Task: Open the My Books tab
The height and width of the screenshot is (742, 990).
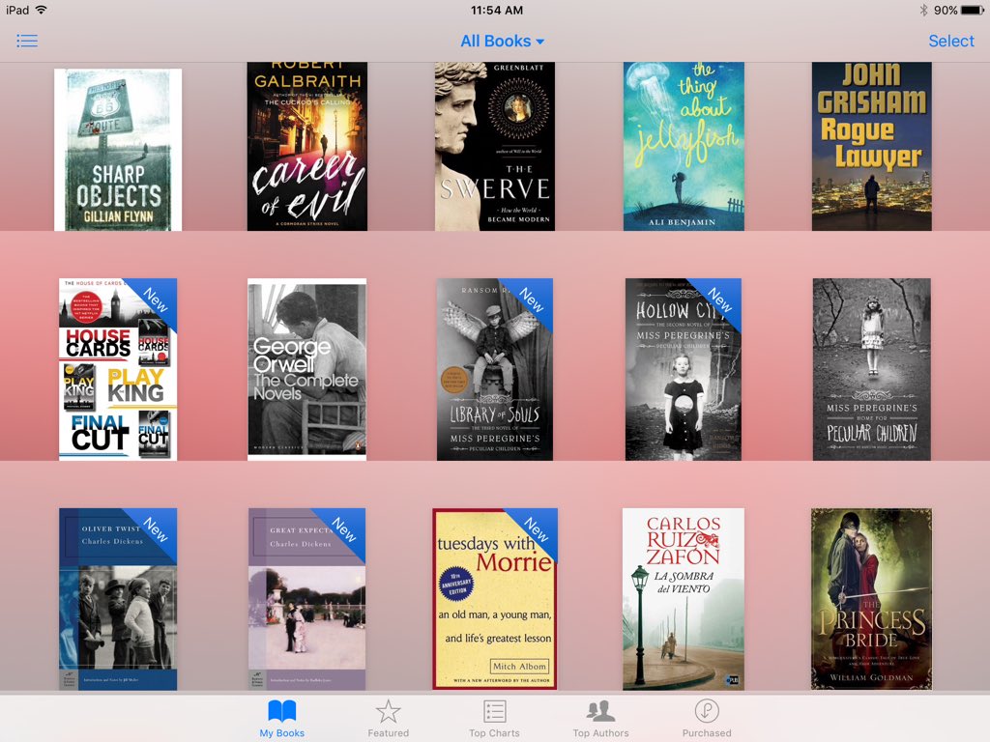Action: tap(281, 718)
